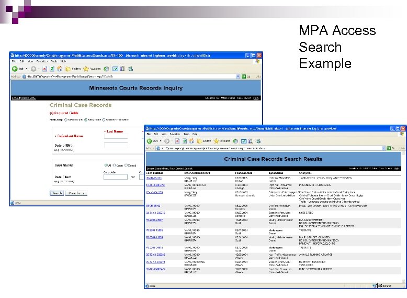Click last toolbar icon in Search Results window

pos(258,141)
